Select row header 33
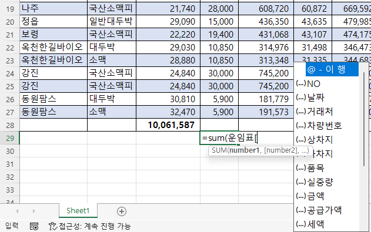371x232 pixels. pyautogui.click(x=10, y=190)
